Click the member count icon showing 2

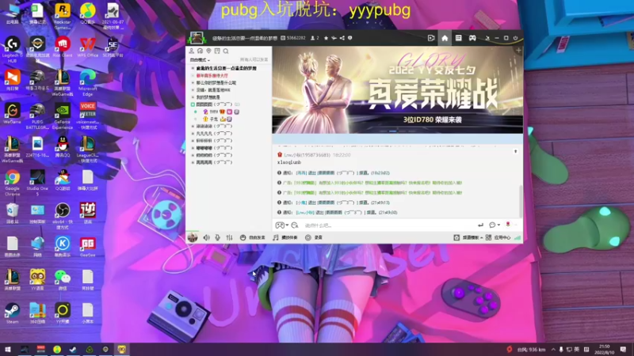pyautogui.click(x=315, y=38)
